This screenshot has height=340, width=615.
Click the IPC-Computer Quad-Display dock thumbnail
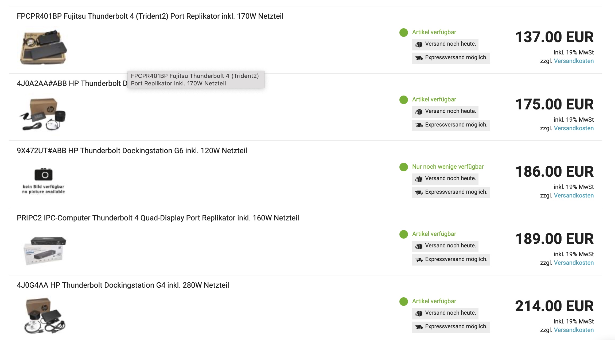44,250
